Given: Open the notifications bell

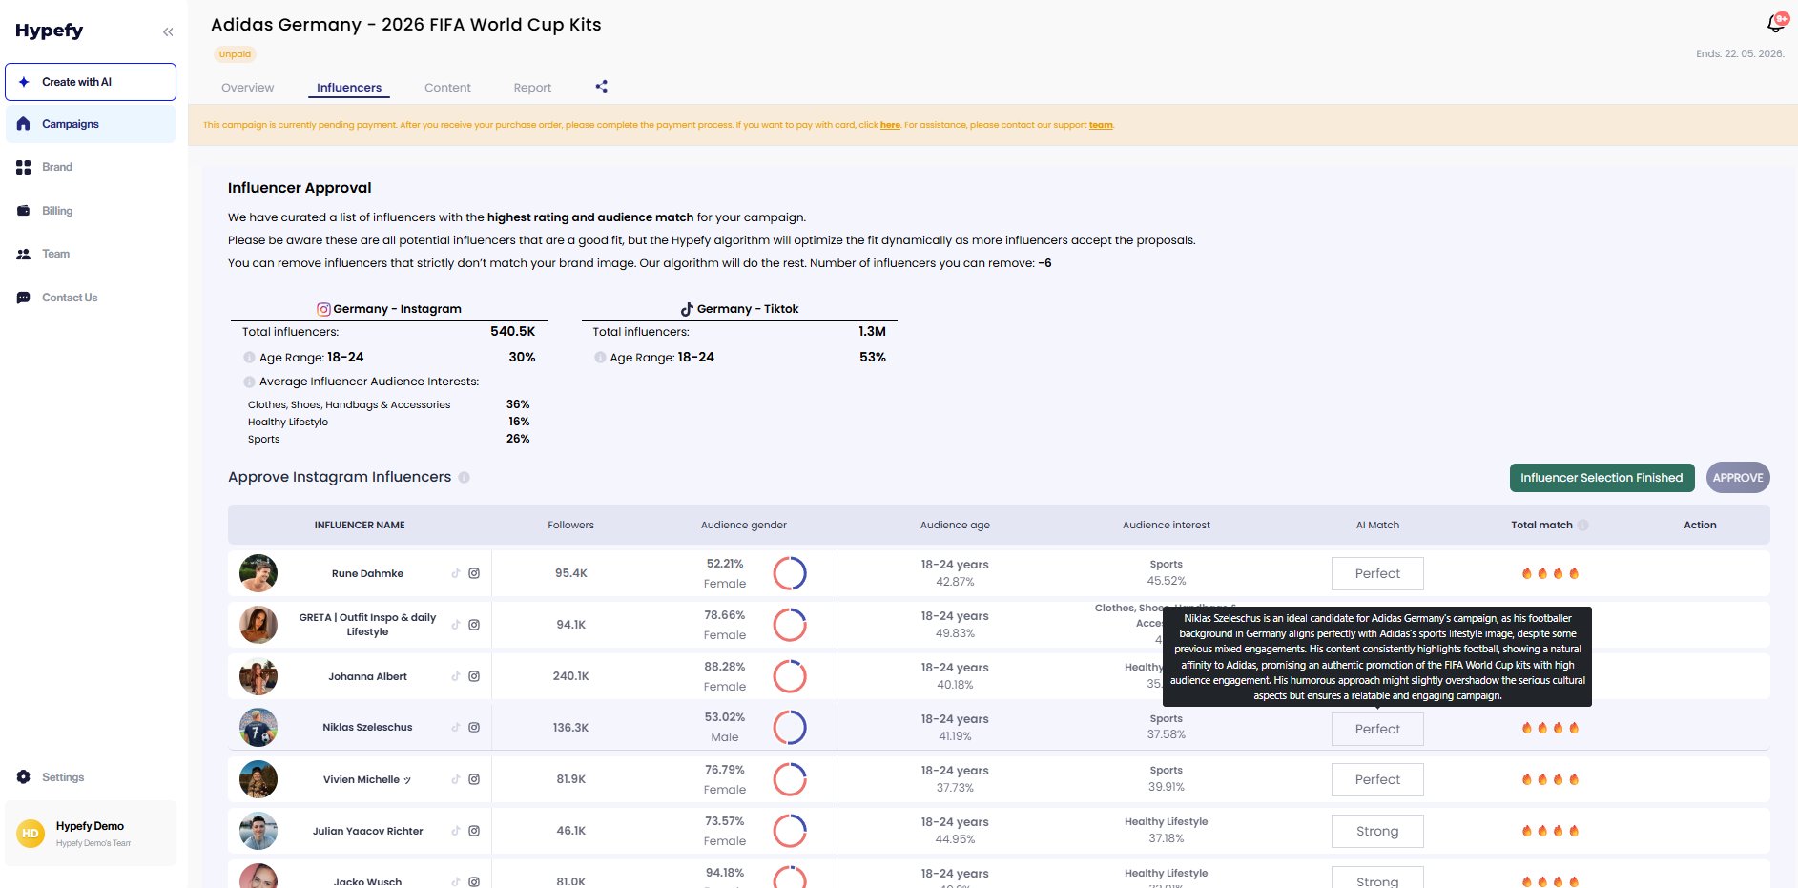Looking at the screenshot, I should pyautogui.click(x=1776, y=23).
